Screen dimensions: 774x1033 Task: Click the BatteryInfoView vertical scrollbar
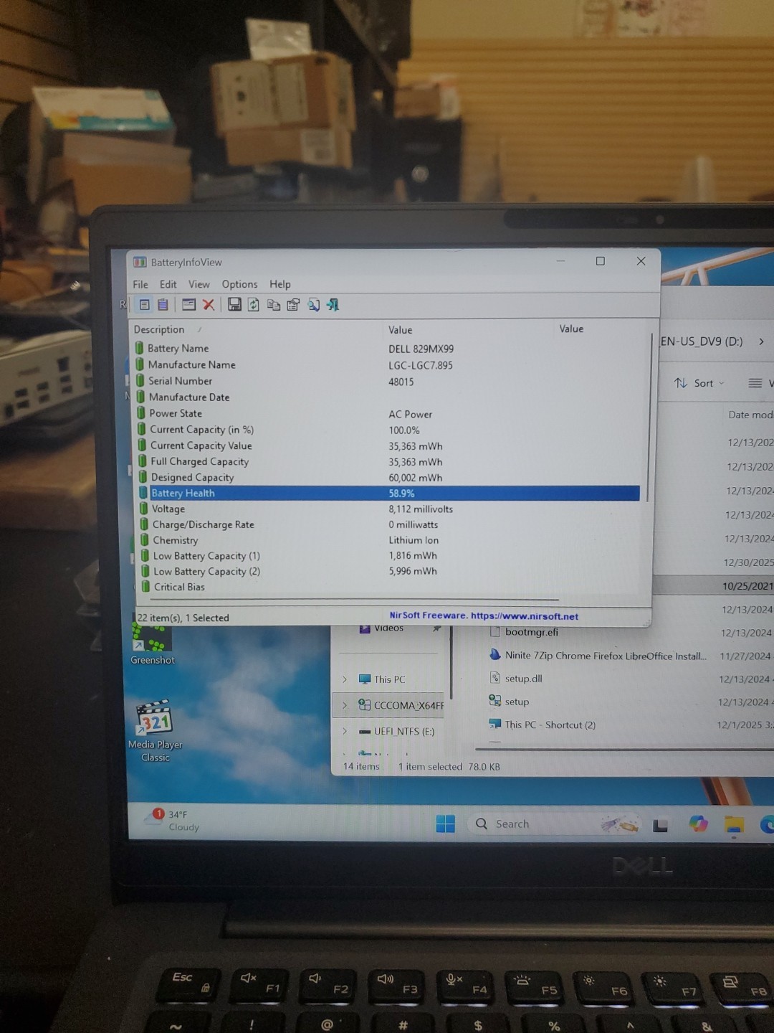648,418
